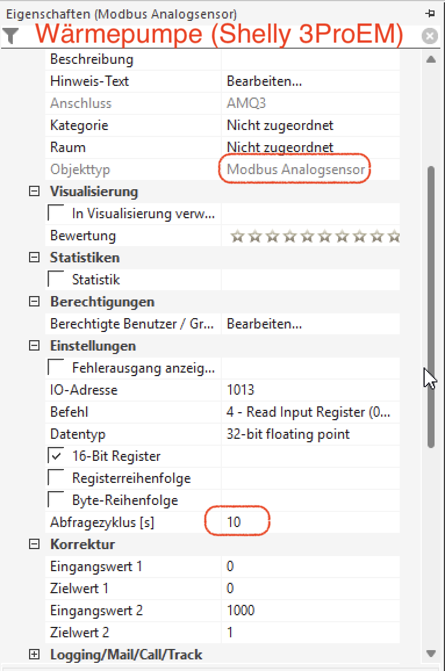Click the vertical scrollbar thumb
The height and width of the screenshot is (671, 445).
click(430, 306)
